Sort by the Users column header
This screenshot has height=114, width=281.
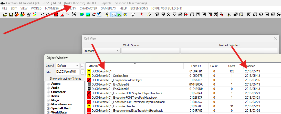(x=232, y=66)
